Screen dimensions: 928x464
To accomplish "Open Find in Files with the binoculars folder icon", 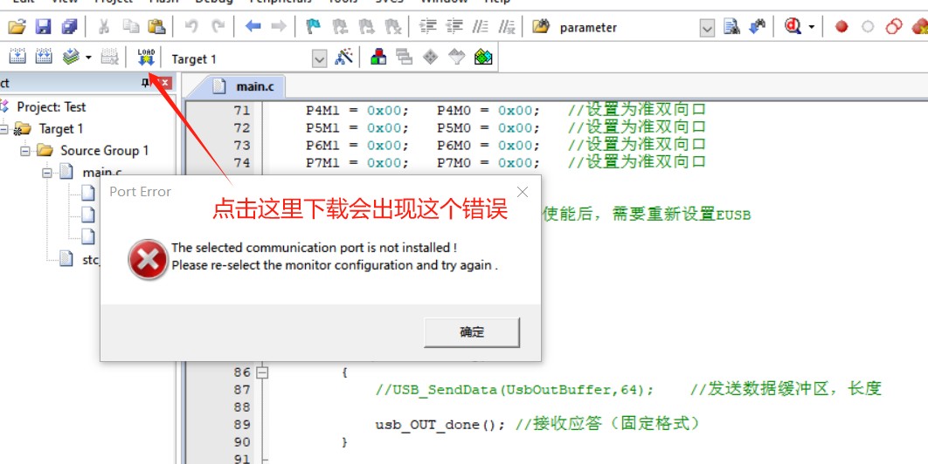I will (540, 26).
